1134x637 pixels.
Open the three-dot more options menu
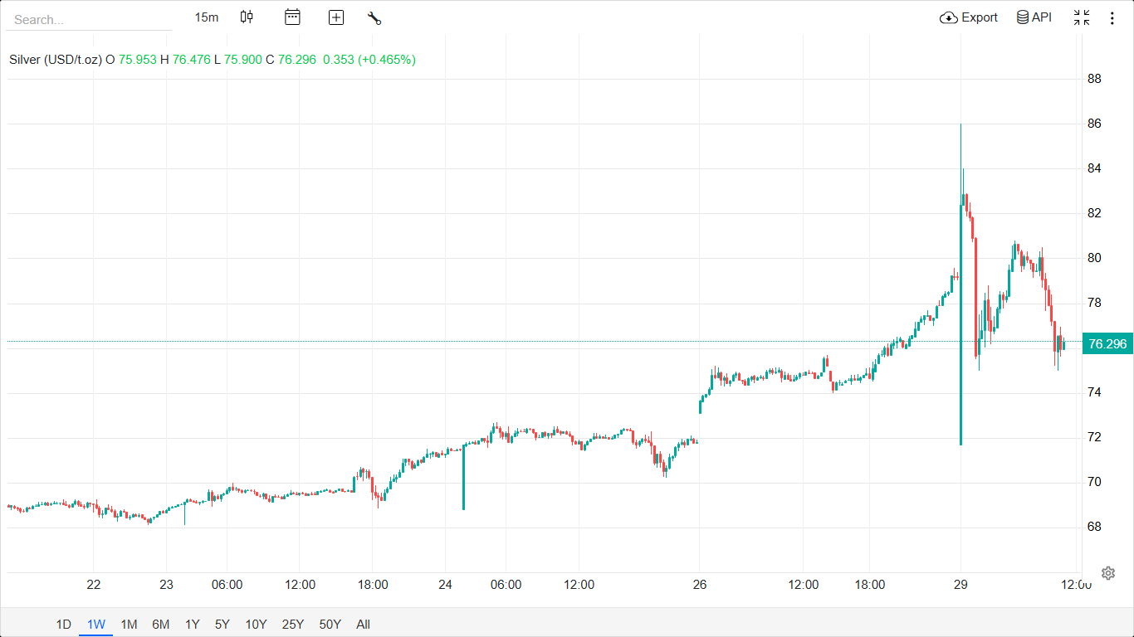pyautogui.click(x=1112, y=17)
